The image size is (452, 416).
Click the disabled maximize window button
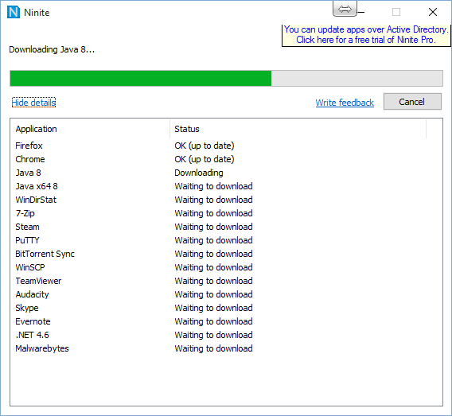point(396,12)
